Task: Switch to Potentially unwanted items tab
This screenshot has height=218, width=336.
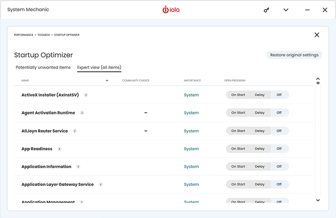Action: pyautogui.click(x=43, y=68)
